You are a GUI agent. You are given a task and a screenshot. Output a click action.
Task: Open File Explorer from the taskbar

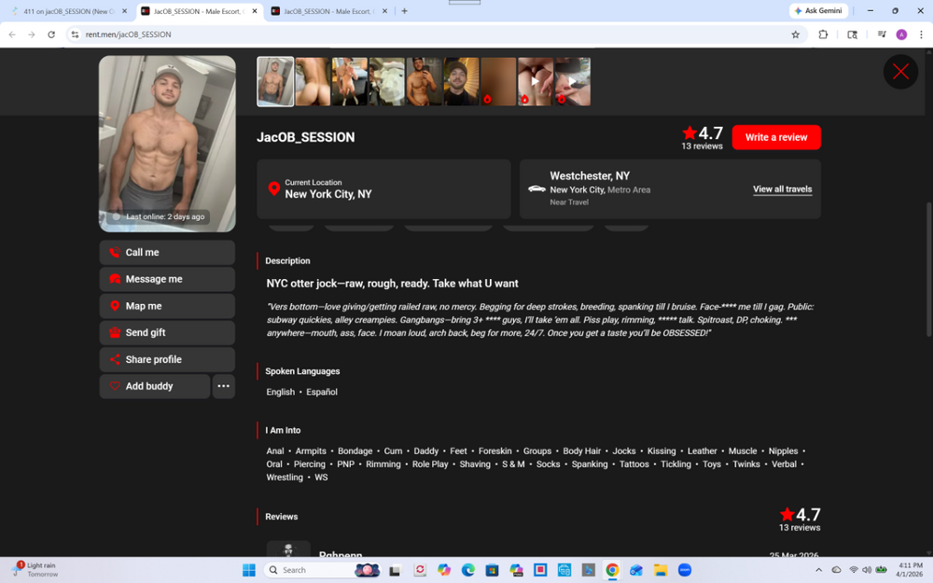pyautogui.click(x=661, y=570)
